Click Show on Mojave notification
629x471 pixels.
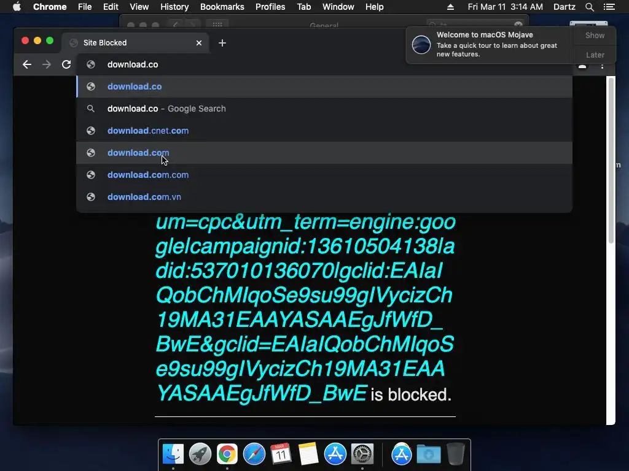pos(595,35)
